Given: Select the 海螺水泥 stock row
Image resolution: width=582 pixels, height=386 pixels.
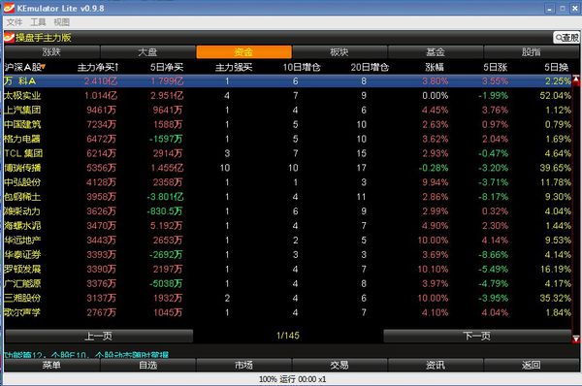Looking at the screenshot, I should pyautogui.click(x=288, y=226).
